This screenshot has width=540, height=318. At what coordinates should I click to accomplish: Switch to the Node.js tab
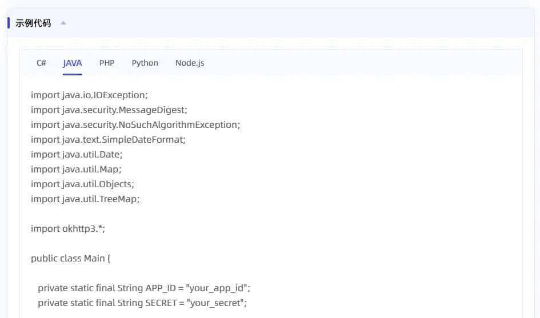(x=189, y=63)
